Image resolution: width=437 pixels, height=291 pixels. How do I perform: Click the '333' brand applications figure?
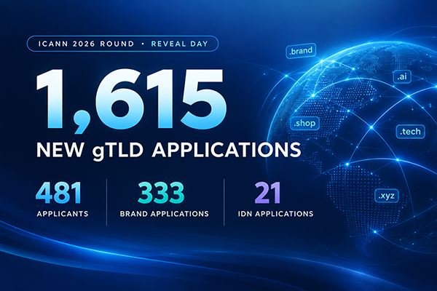161,193
